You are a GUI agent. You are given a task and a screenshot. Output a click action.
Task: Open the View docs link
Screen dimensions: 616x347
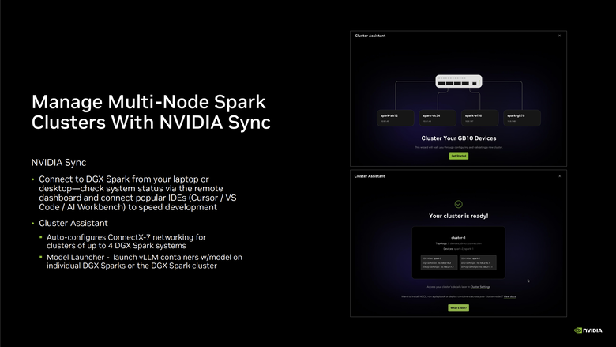coord(509,296)
